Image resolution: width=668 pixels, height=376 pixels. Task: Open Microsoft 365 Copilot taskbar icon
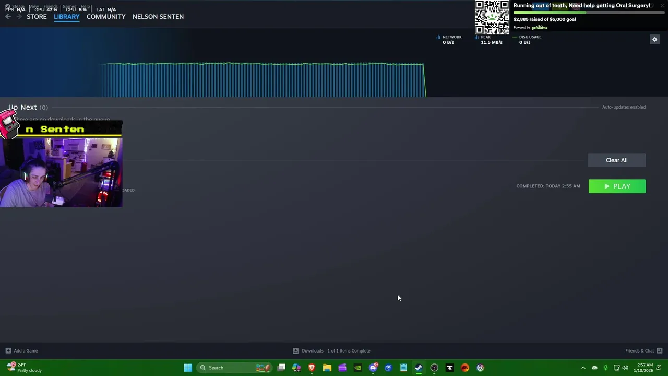pyautogui.click(x=296, y=368)
